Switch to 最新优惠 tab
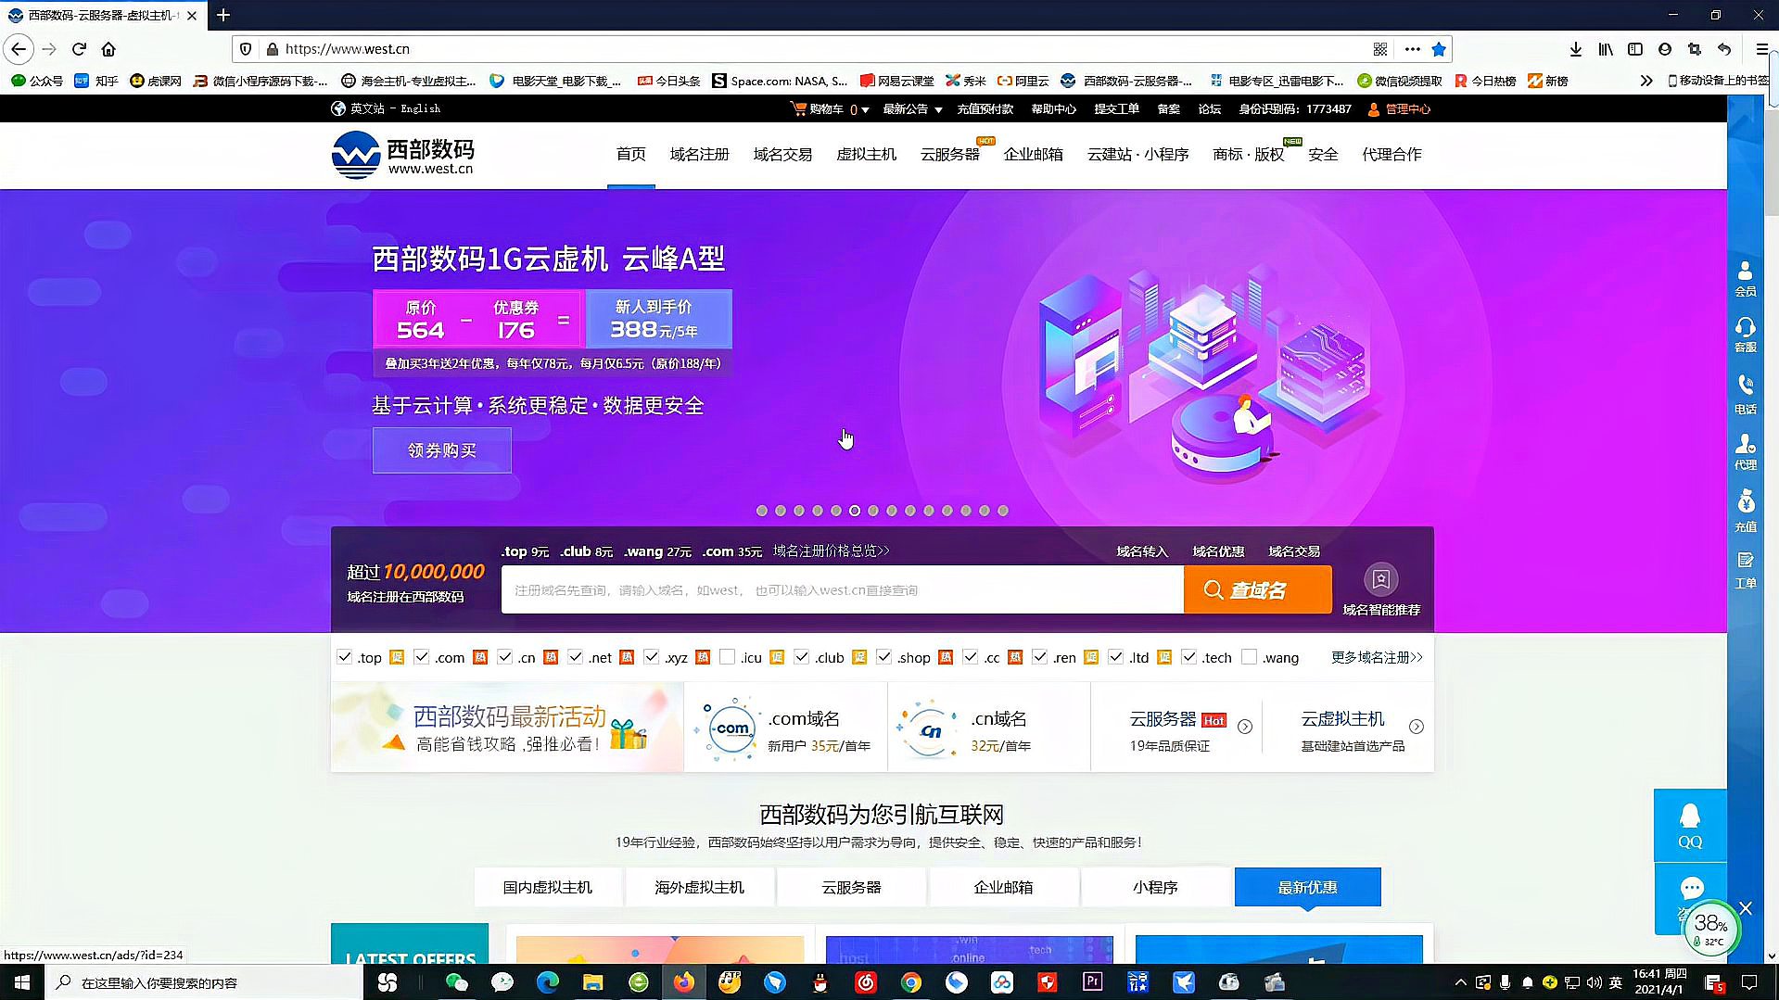The width and height of the screenshot is (1779, 1000). (x=1307, y=887)
